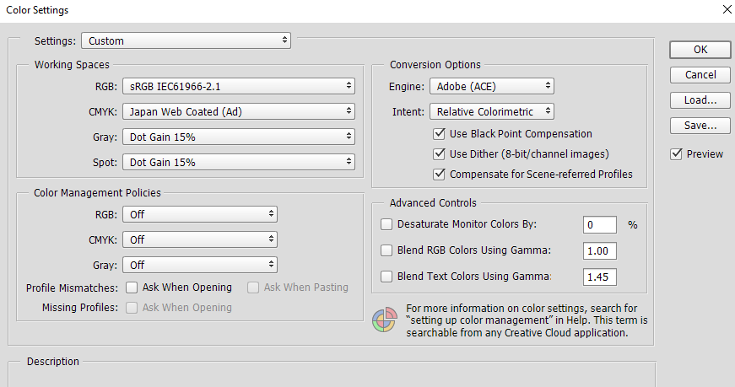
Task: Change the Intent Relative Colorimetric dropdown
Action: click(x=491, y=110)
